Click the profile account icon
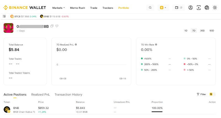221x118 pixels. point(190,8)
